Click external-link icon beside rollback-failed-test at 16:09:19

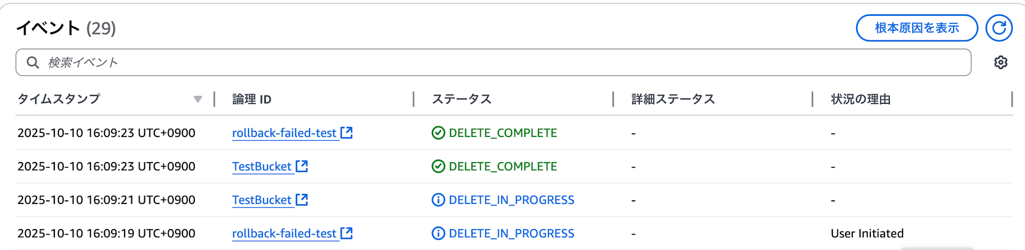(x=347, y=233)
